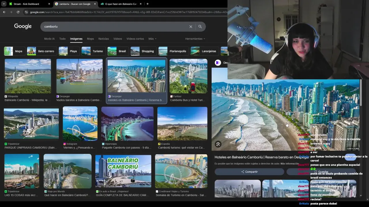Open the Expedia Camboriú turismo image

182,124
